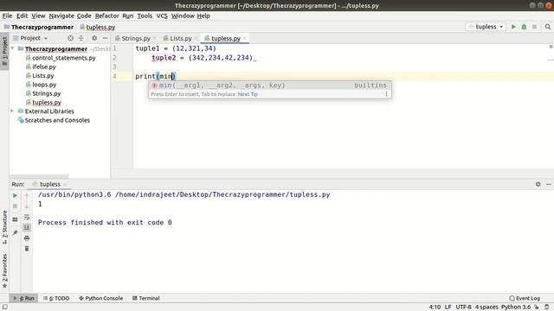Image resolution: width=554 pixels, height=311 pixels.
Task: Close the tupless.py editor tab
Action: 244,38
